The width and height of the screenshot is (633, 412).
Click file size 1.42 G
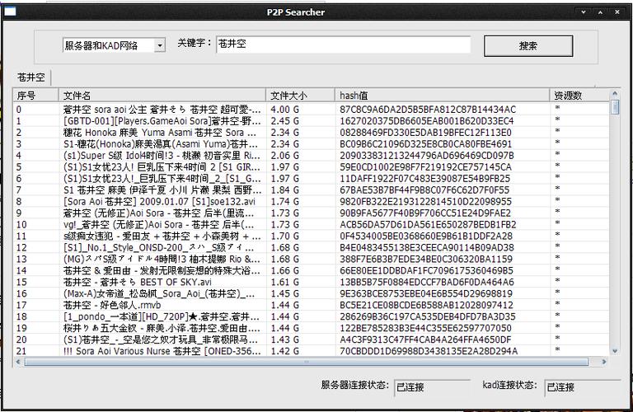coord(285,351)
